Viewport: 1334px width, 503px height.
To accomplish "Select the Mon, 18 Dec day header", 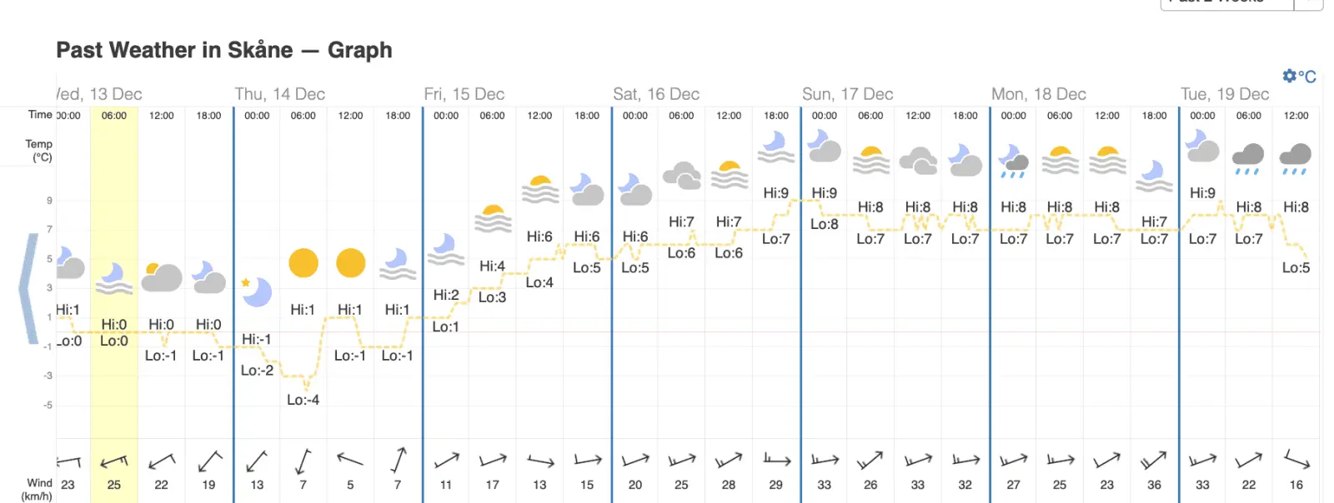I will pyautogui.click(x=1038, y=94).
